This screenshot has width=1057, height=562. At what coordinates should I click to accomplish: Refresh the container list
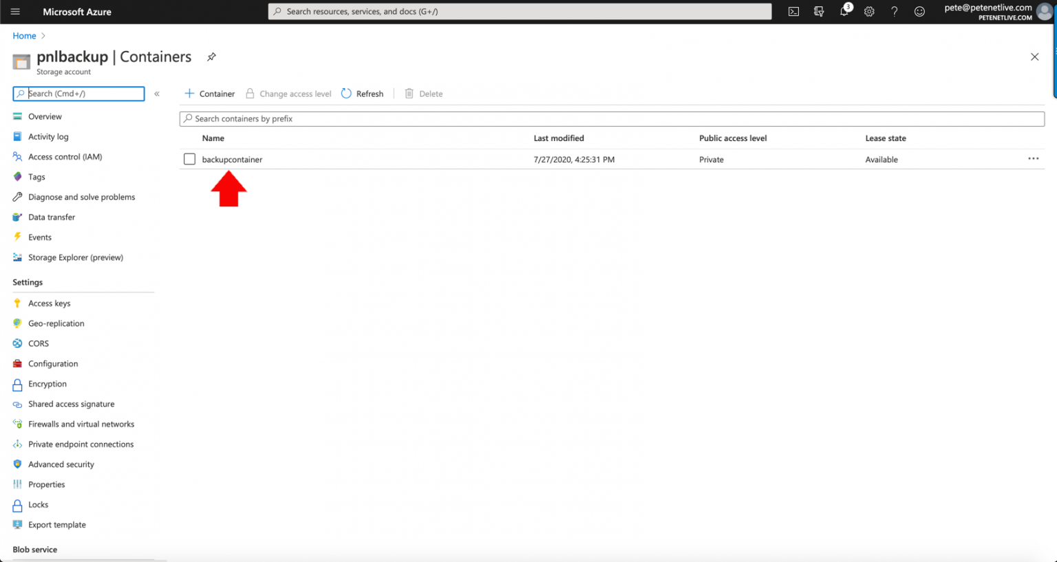(x=362, y=94)
